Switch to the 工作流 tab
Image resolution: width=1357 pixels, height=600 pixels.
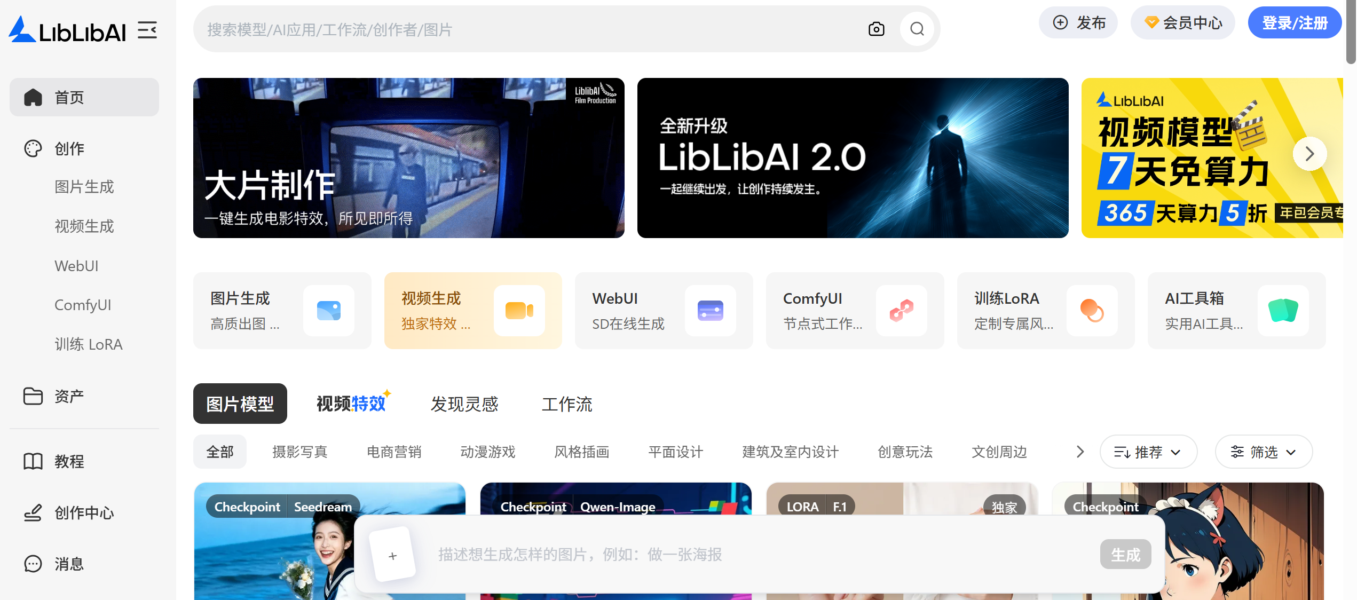coord(567,404)
